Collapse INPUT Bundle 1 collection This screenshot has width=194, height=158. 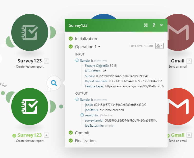click(77, 60)
